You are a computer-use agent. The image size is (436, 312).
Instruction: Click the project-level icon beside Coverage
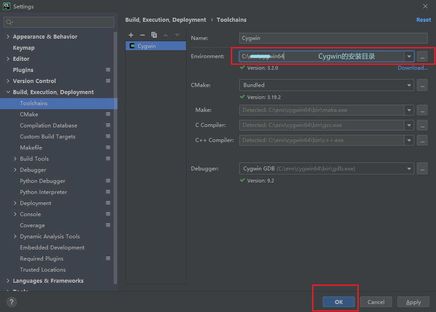coord(108,225)
